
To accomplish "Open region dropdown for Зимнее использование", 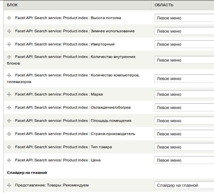I will click(x=184, y=31).
